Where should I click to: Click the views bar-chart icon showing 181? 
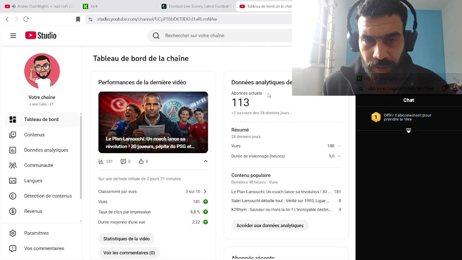[x=101, y=161]
